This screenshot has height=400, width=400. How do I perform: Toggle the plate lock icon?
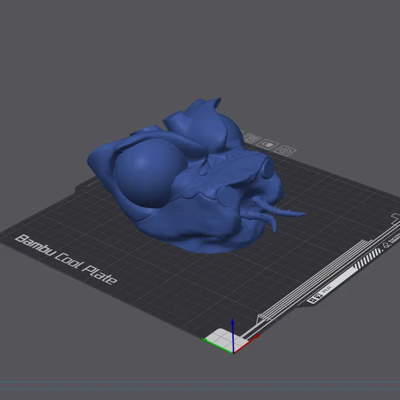268,145
